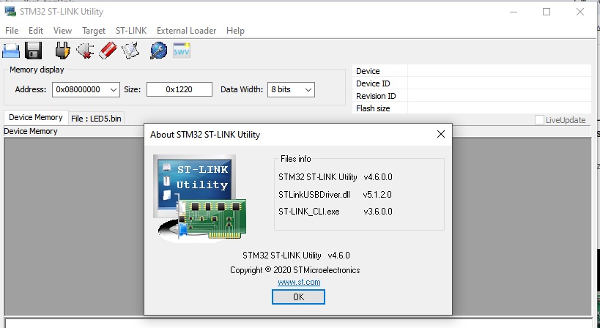The height and width of the screenshot is (328, 600).
Task: Enable the LiveUpdate checkbox
Action: point(540,120)
